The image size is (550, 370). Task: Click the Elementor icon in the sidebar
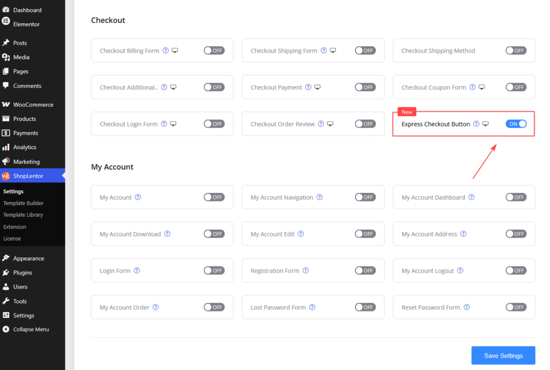coord(6,21)
